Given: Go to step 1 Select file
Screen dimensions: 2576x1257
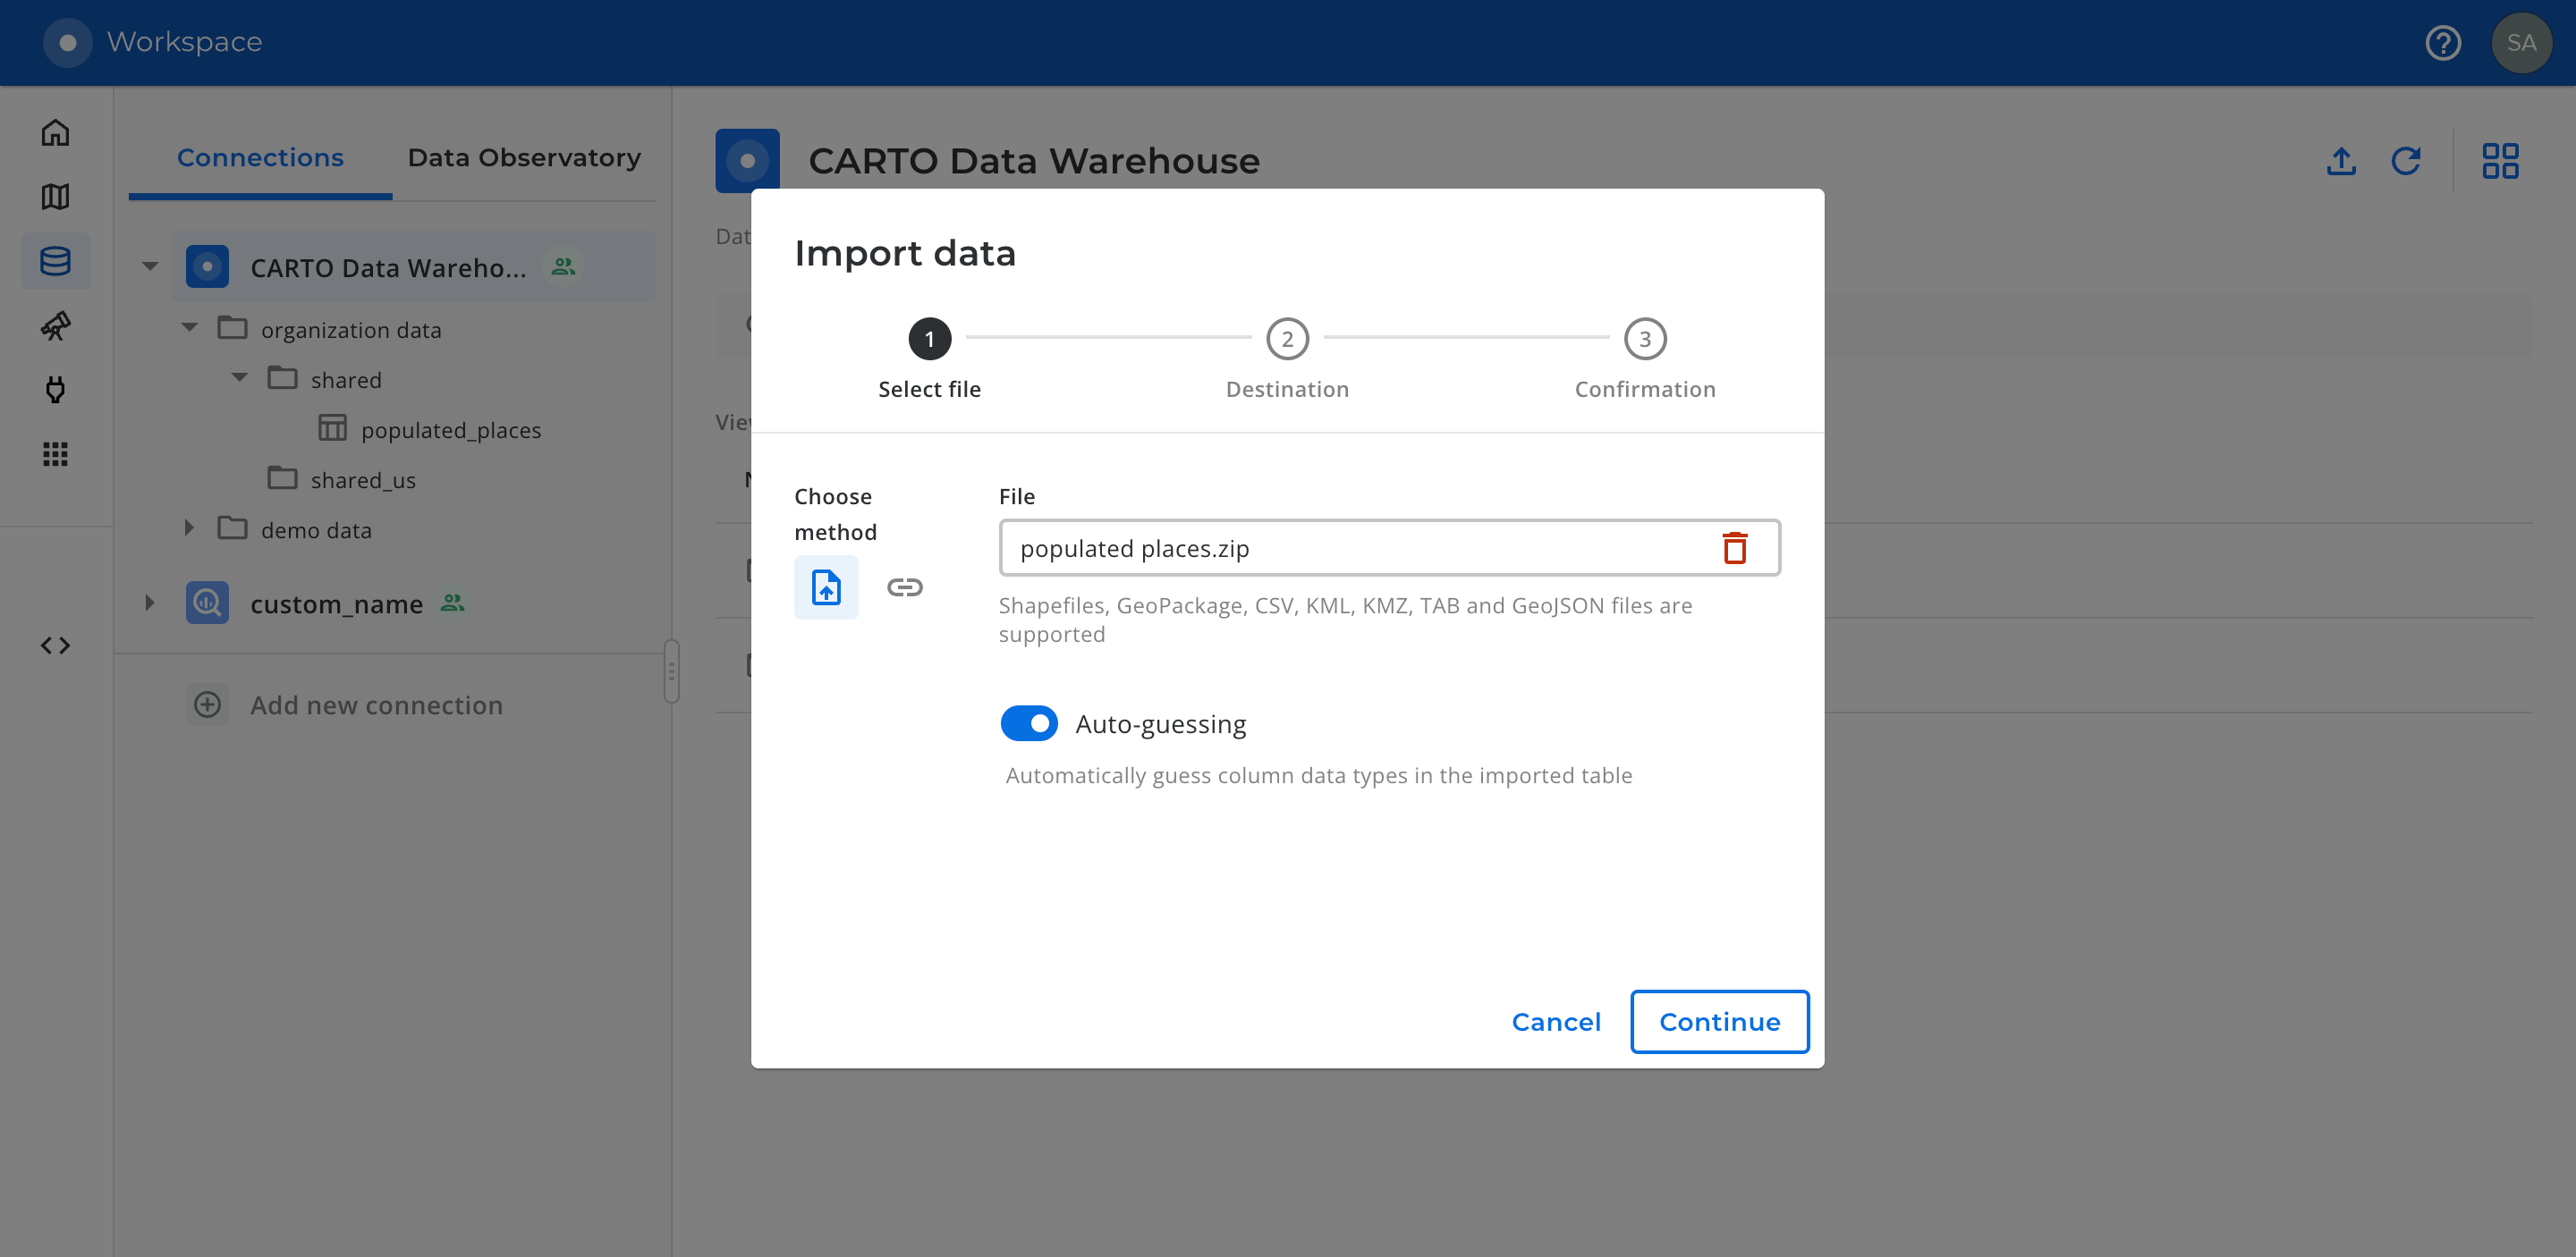Looking at the screenshot, I should coord(929,359).
